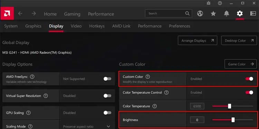Click the Custom Color section heading

click(132, 64)
